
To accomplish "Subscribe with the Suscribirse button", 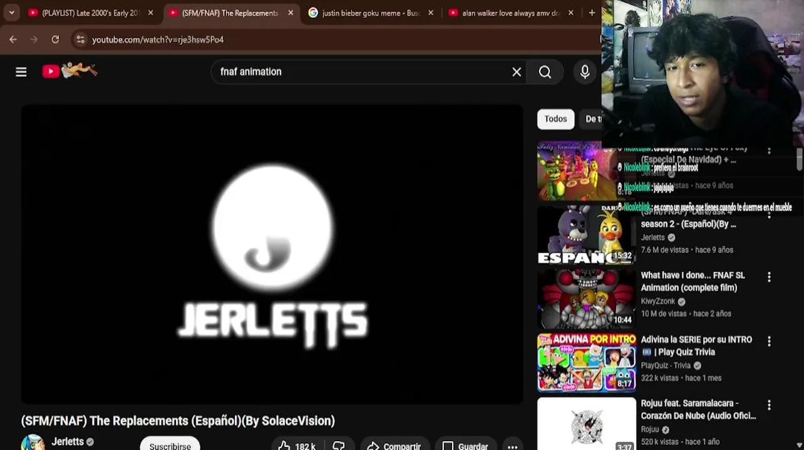I will [x=170, y=444].
